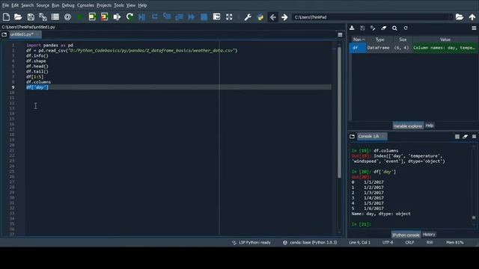Go back with left arrow
479x269 pixels.
[272, 17]
